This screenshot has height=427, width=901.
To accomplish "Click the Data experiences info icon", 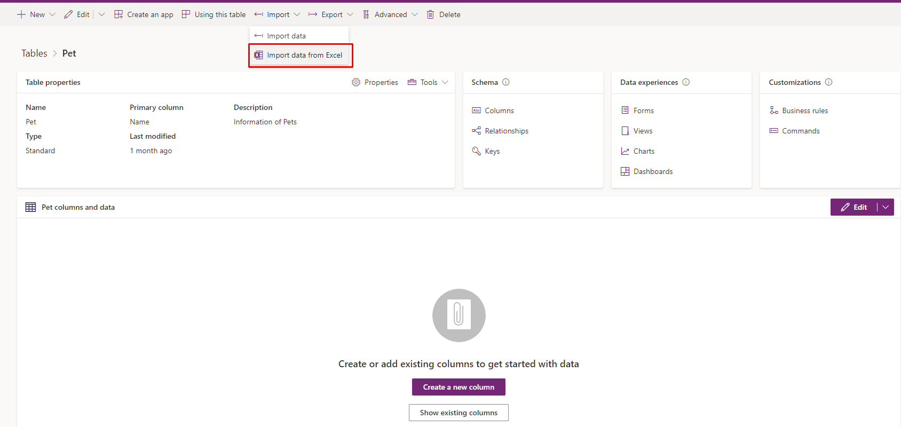I will pyautogui.click(x=686, y=82).
